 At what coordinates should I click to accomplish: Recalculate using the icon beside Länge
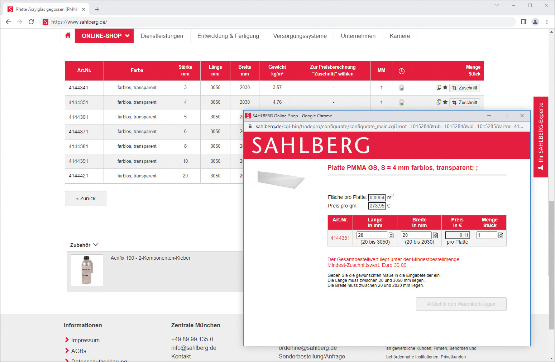point(391,235)
